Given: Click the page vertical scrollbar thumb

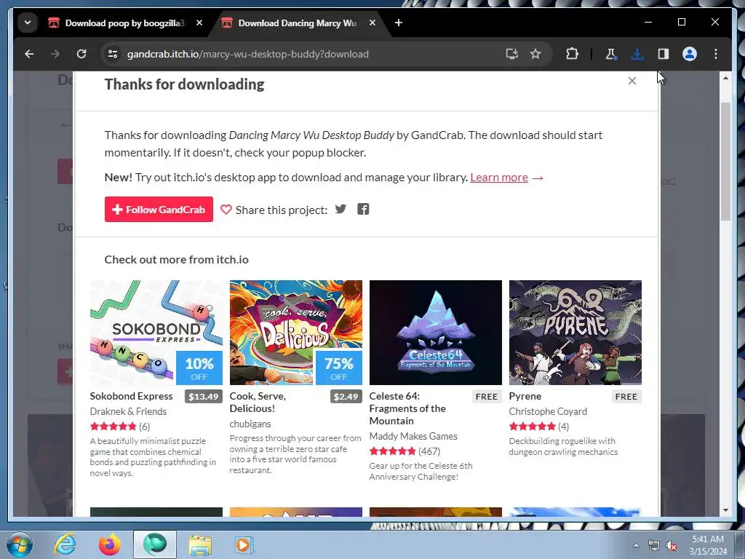Looking at the screenshot, I should pos(725,161).
